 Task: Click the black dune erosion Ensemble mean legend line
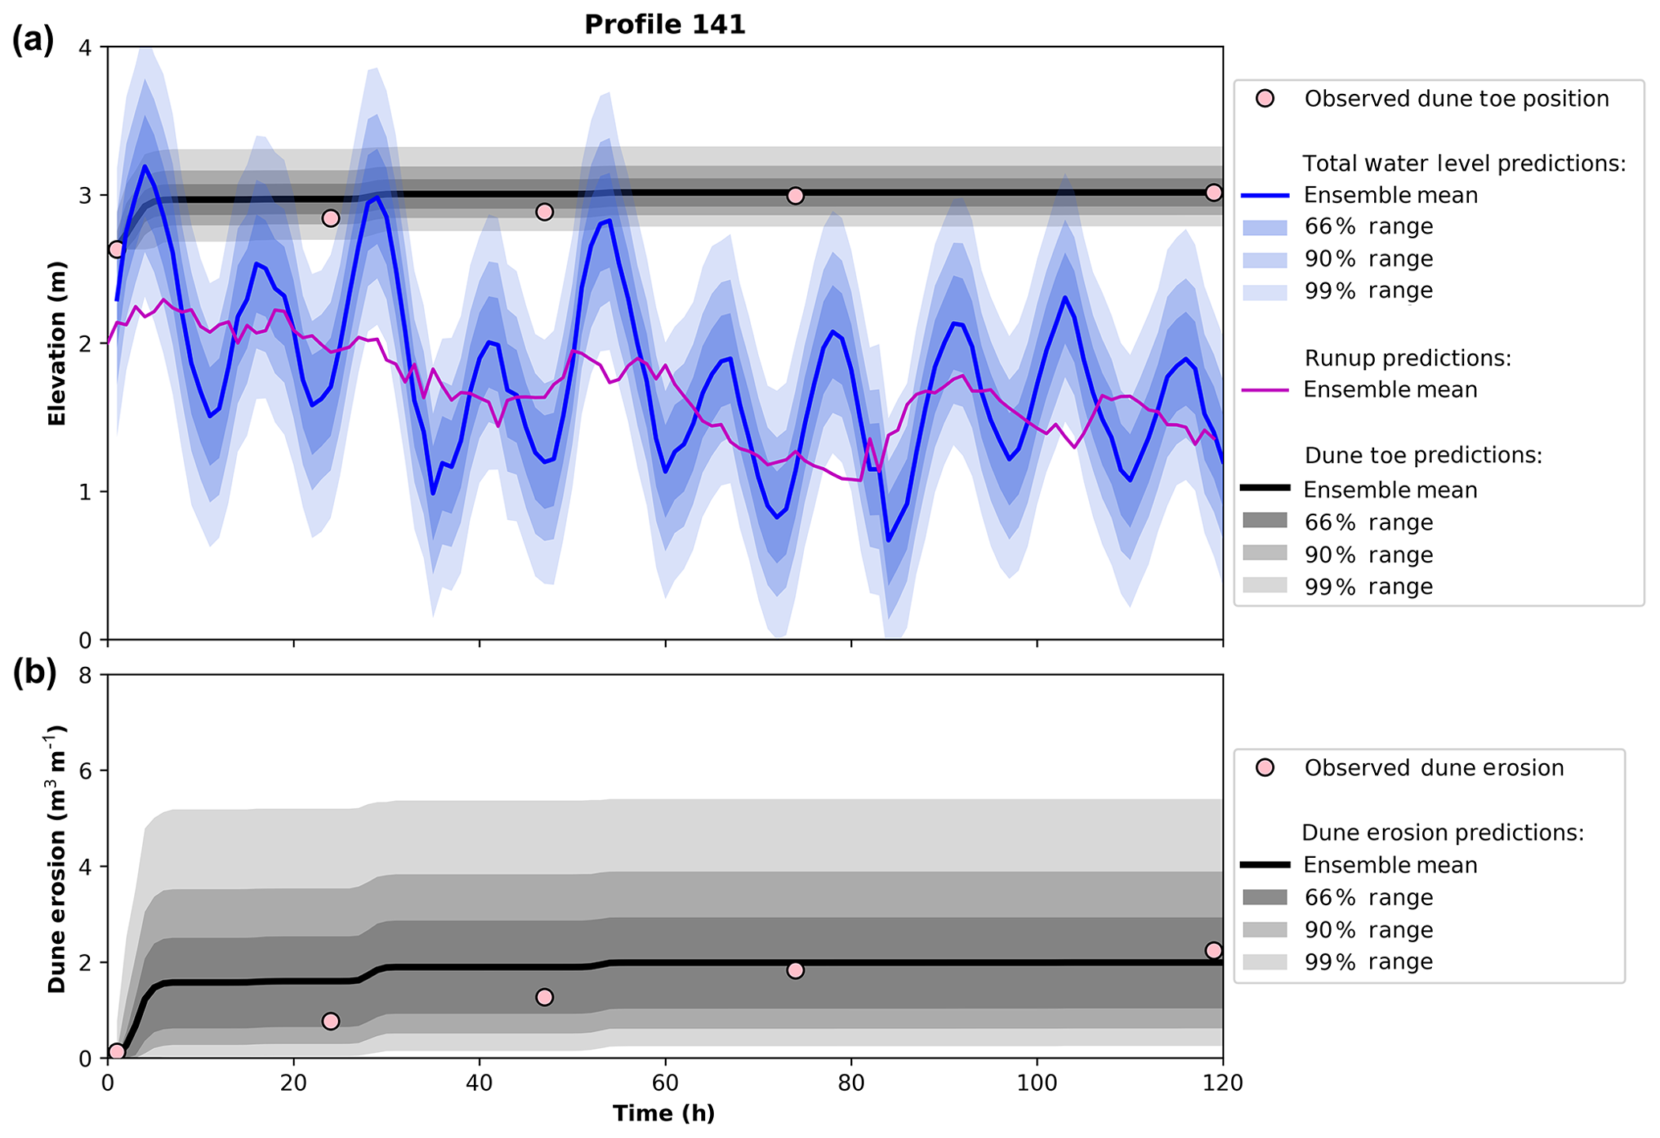coord(1265,864)
